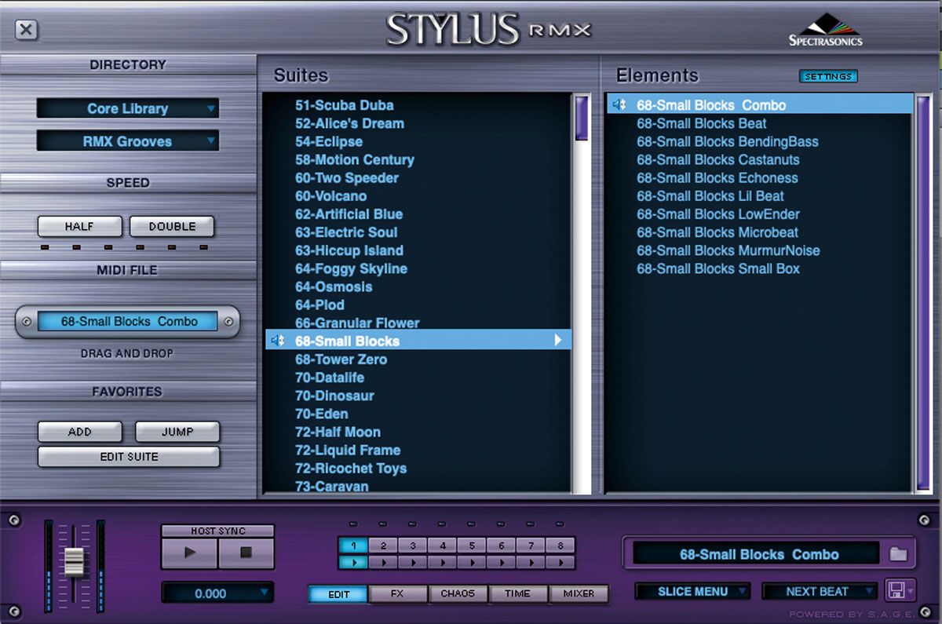Select suite 52-Alice's Dream

tap(349, 123)
